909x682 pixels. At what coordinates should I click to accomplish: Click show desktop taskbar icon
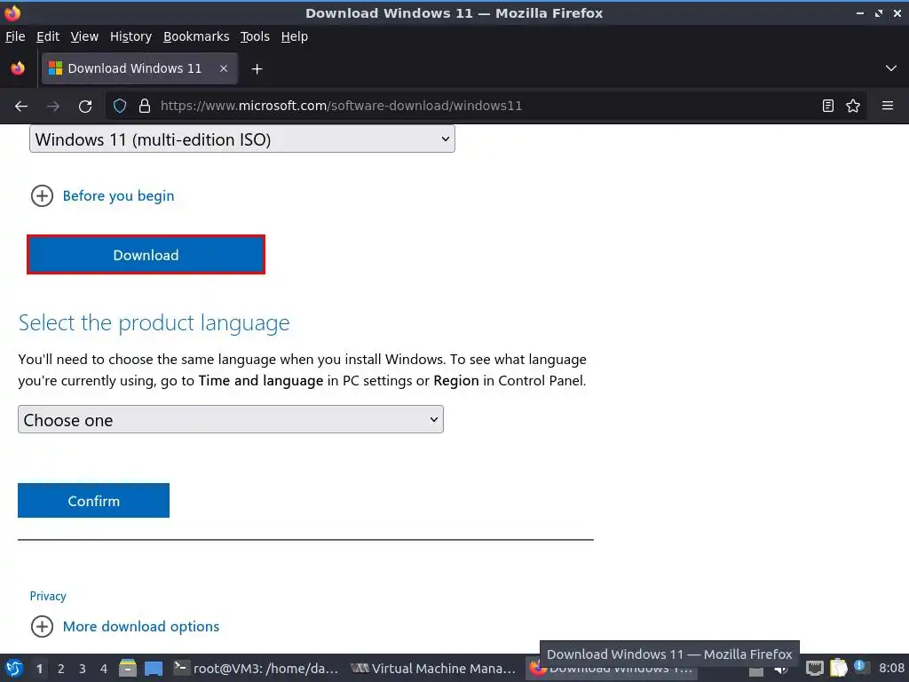click(154, 668)
